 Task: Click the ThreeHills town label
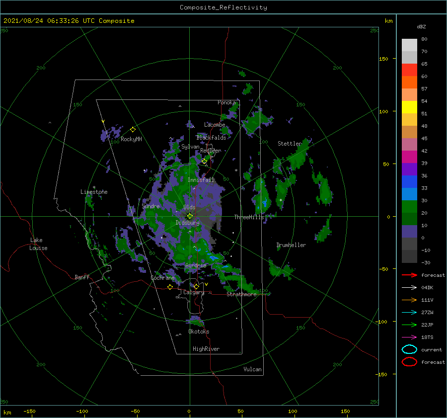pos(249,217)
